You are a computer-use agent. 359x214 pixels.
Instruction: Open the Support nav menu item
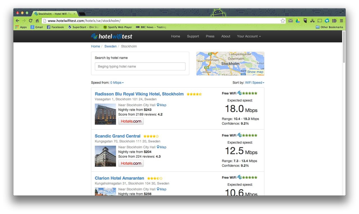pyautogui.click(x=193, y=36)
